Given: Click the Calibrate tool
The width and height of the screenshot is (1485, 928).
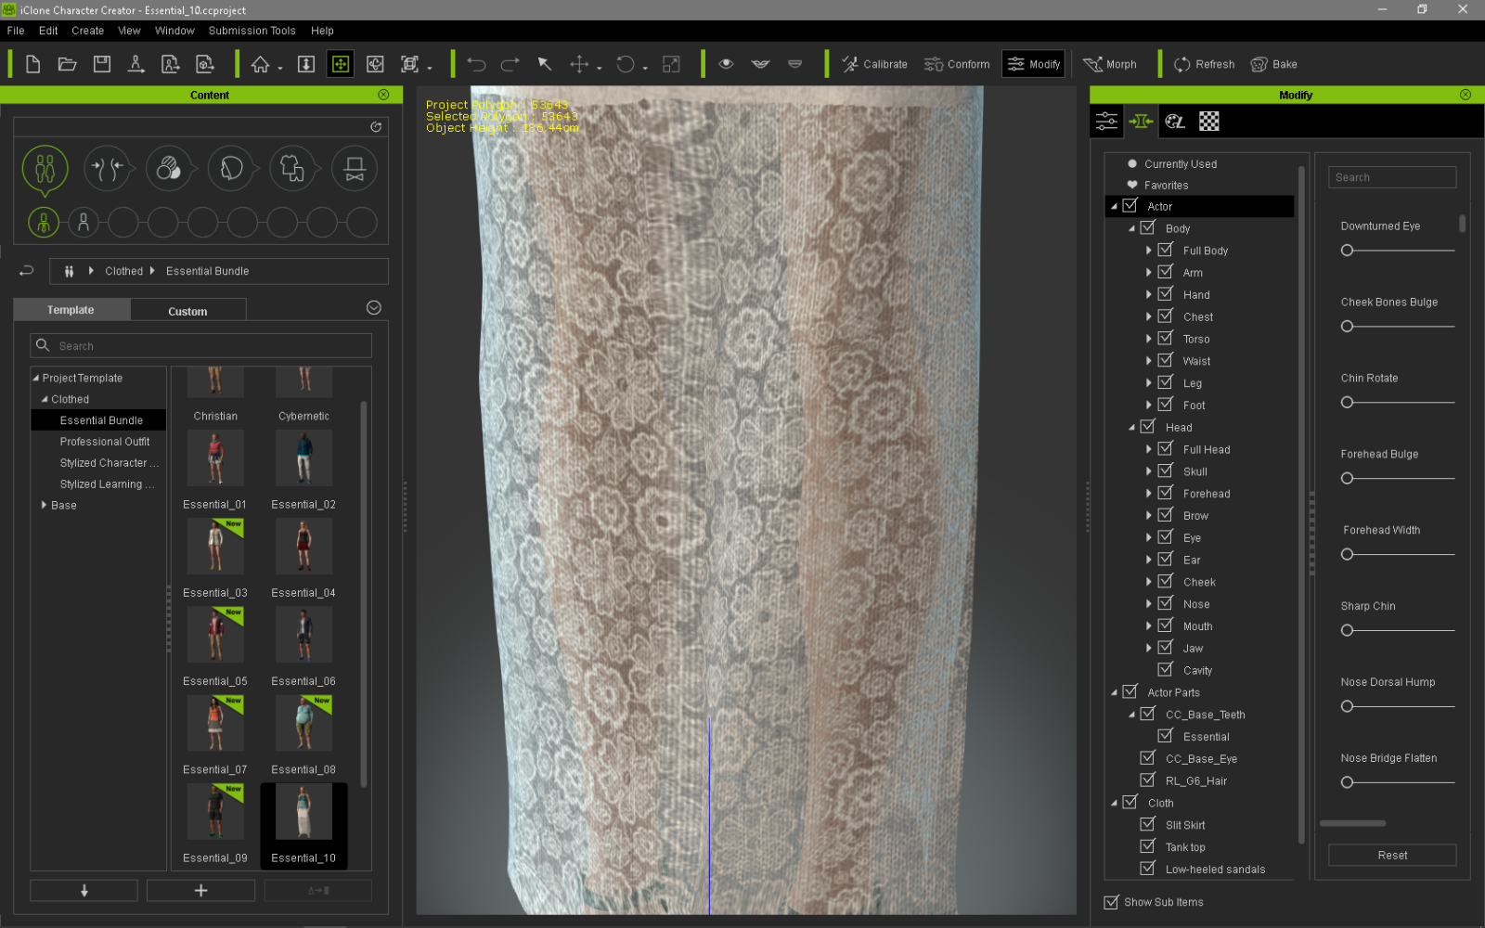Looking at the screenshot, I should click(874, 64).
